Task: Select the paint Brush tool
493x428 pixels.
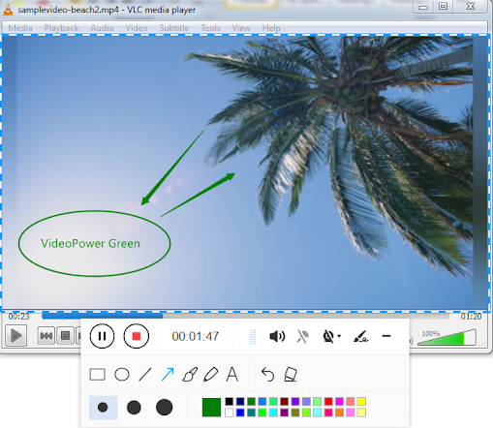Action: tap(190, 375)
